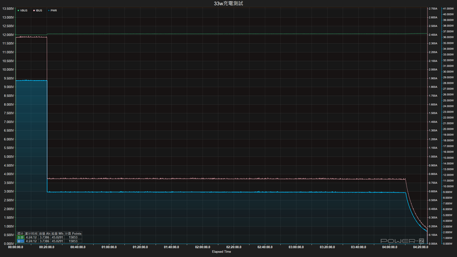Screen dimensions: 457x257
Task: Click the 01:00:00.0 time axis tick
Action: pos(109,247)
